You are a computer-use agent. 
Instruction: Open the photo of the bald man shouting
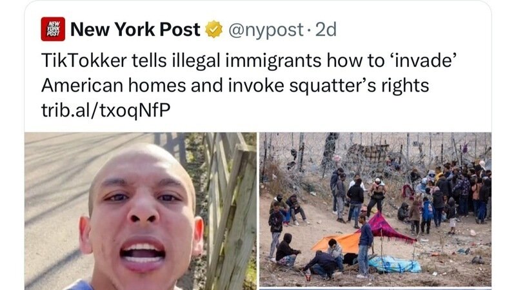pyautogui.click(x=141, y=211)
